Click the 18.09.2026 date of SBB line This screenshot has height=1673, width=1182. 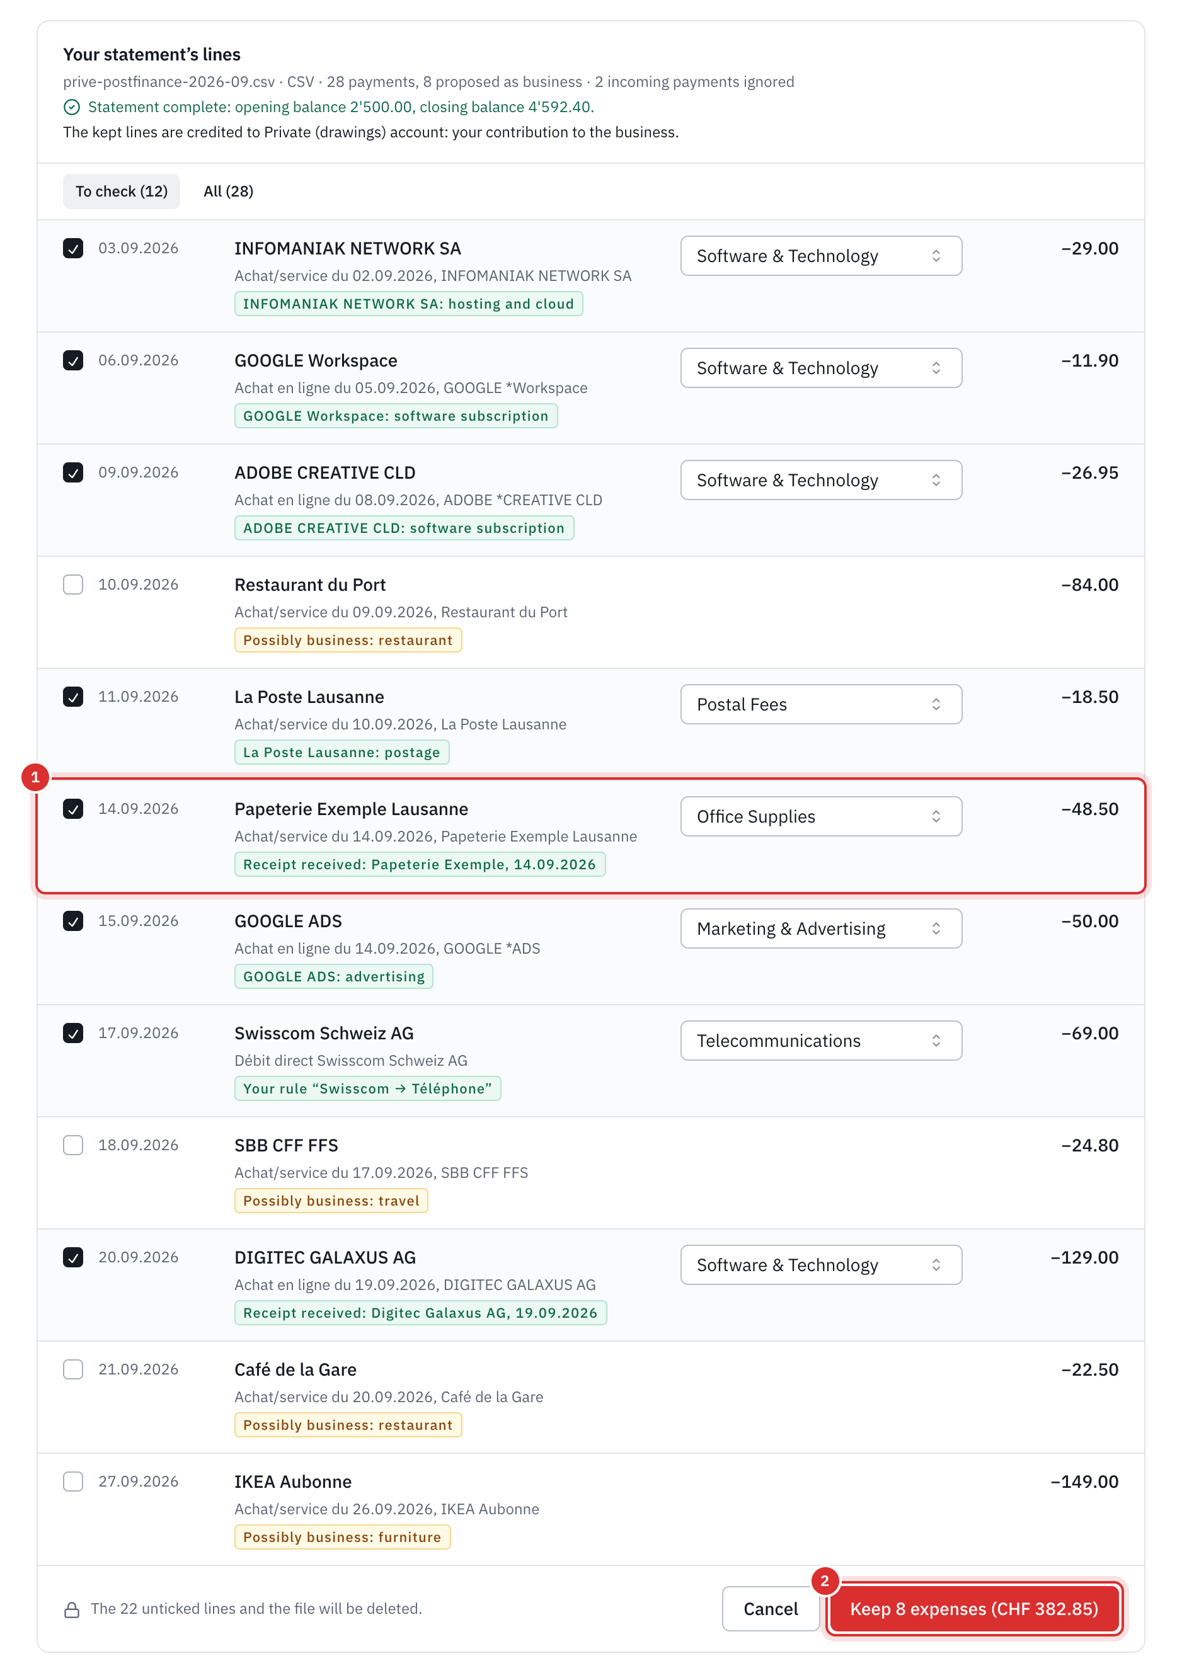pos(139,1145)
